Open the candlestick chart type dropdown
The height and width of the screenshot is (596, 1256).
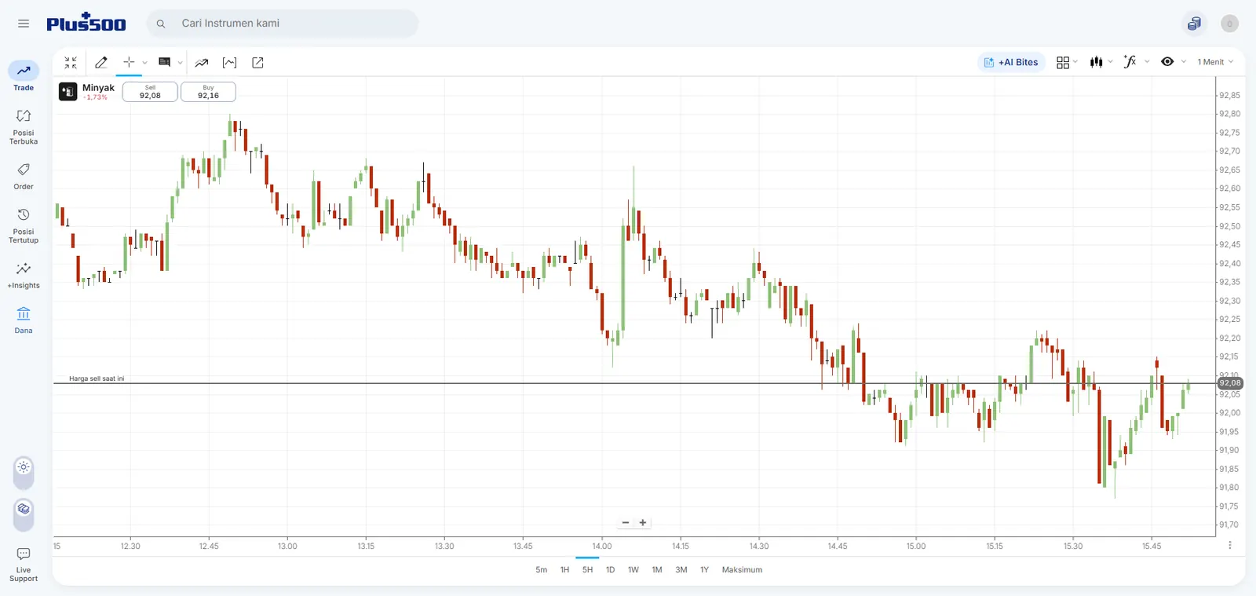[1101, 62]
